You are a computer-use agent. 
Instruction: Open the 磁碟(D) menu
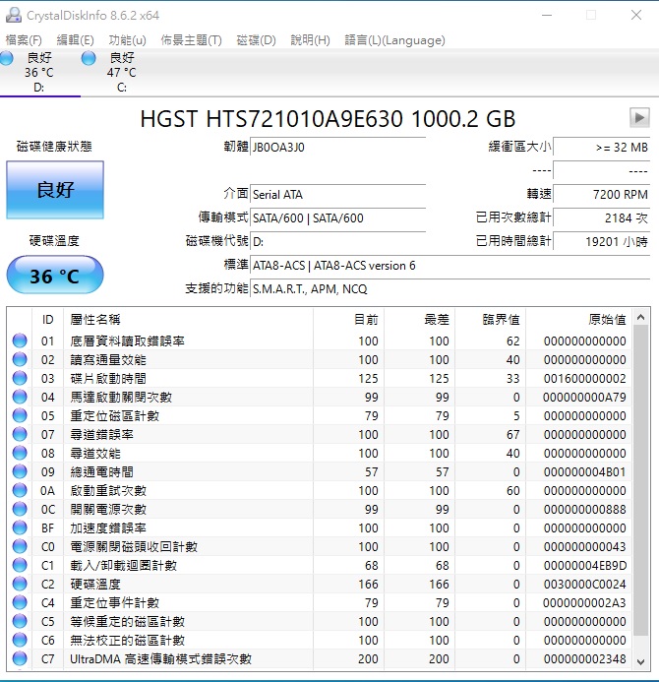pyautogui.click(x=256, y=40)
